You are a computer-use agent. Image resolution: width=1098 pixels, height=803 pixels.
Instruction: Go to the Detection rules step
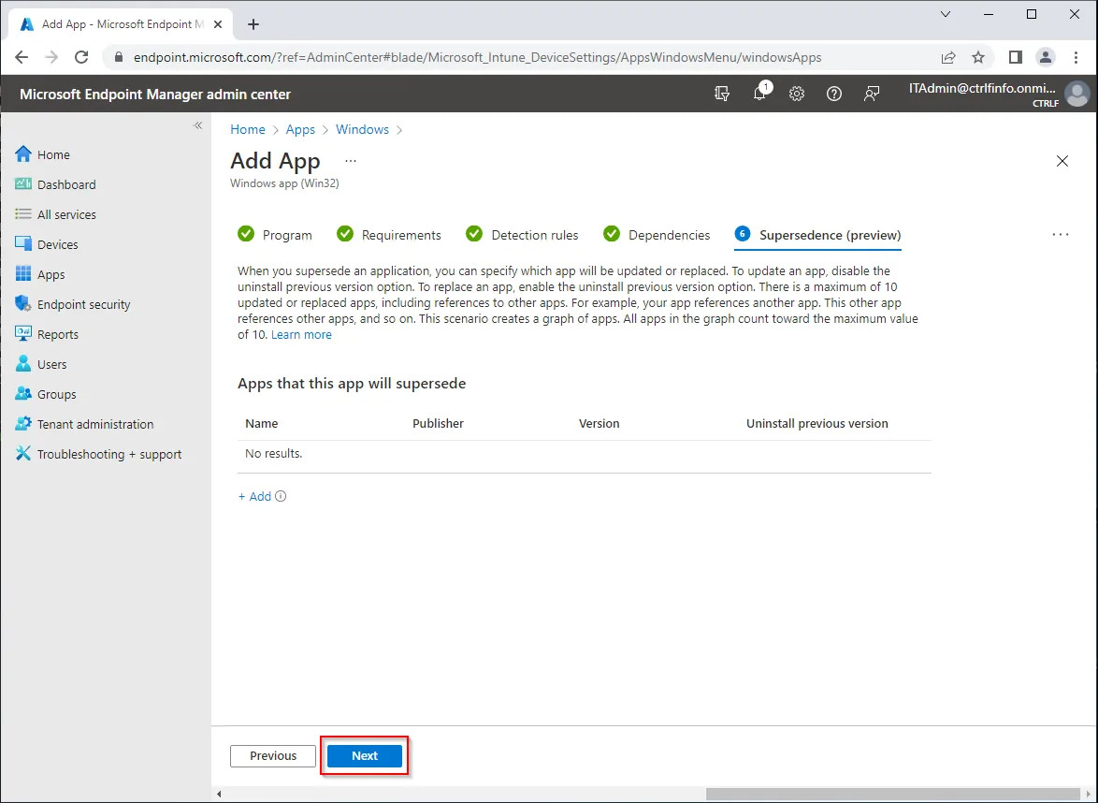(523, 235)
